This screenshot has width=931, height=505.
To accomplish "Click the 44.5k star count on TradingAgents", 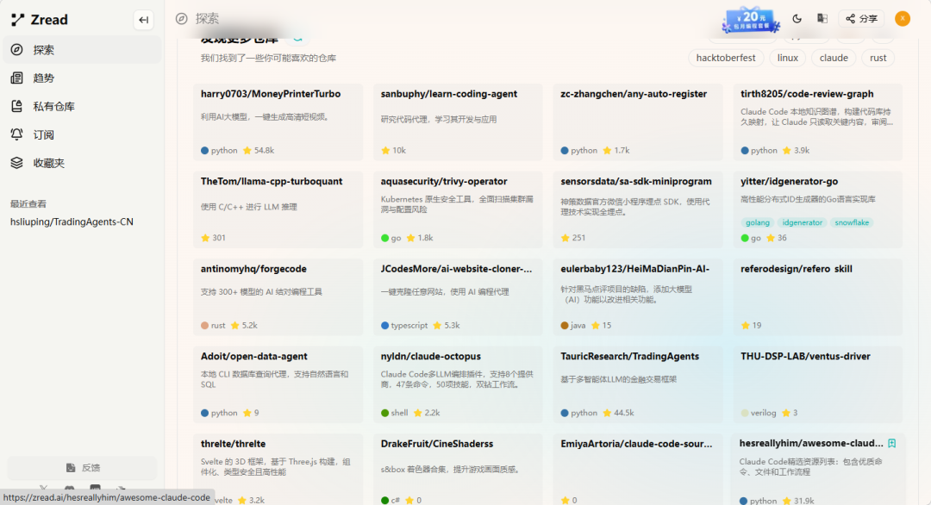I will pos(618,413).
